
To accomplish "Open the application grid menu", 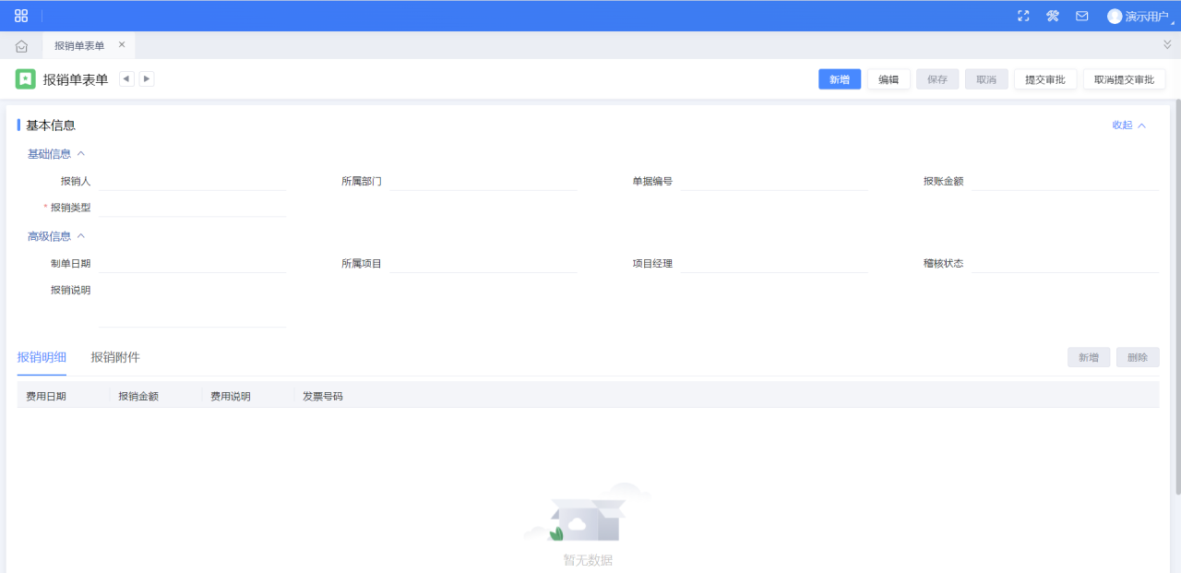I will tap(21, 16).
